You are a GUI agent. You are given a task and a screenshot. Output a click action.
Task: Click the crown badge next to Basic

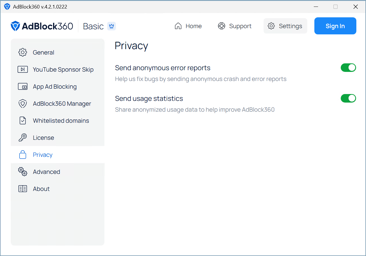pyautogui.click(x=112, y=26)
